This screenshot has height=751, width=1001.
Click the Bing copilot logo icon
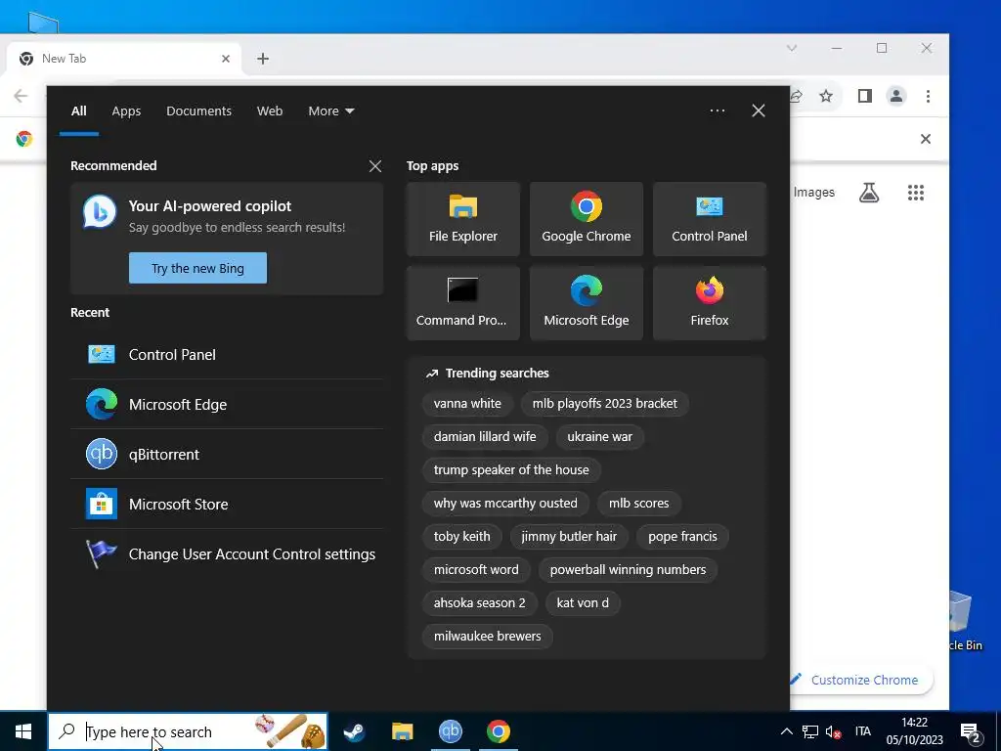click(100, 211)
